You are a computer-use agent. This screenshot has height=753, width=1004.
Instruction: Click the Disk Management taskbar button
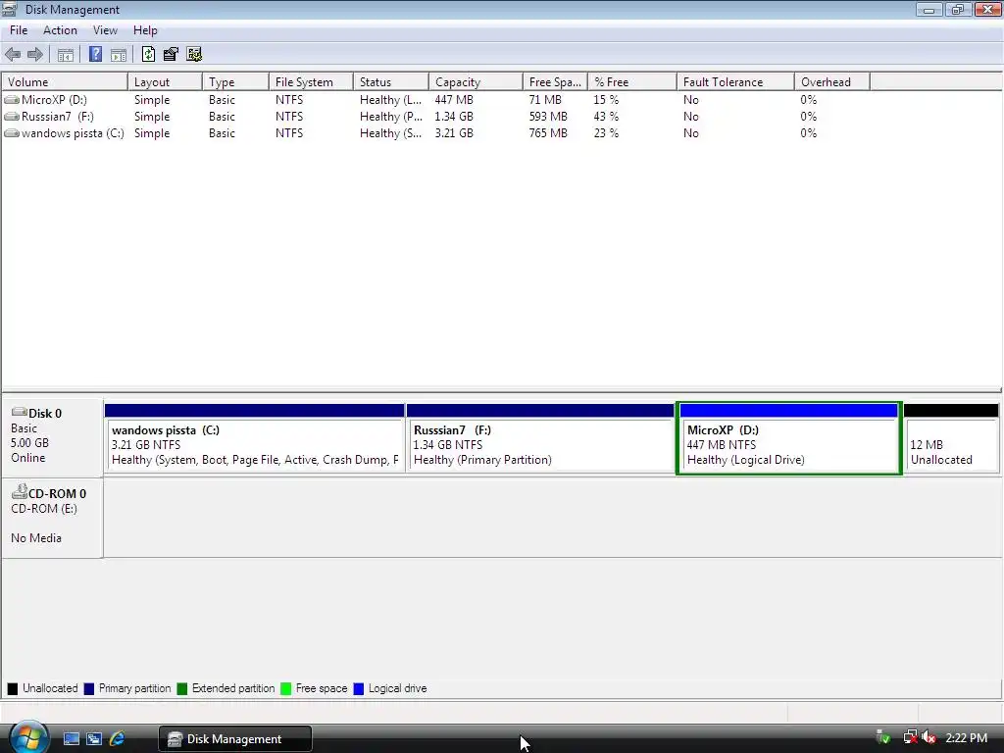click(x=235, y=739)
